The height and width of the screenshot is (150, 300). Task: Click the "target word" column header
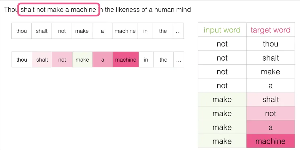tap(270, 30)
